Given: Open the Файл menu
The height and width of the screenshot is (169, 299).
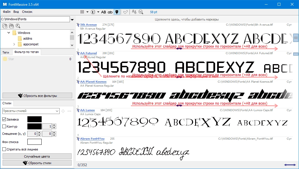Looking at the screenshot, I should coord(7,12).
